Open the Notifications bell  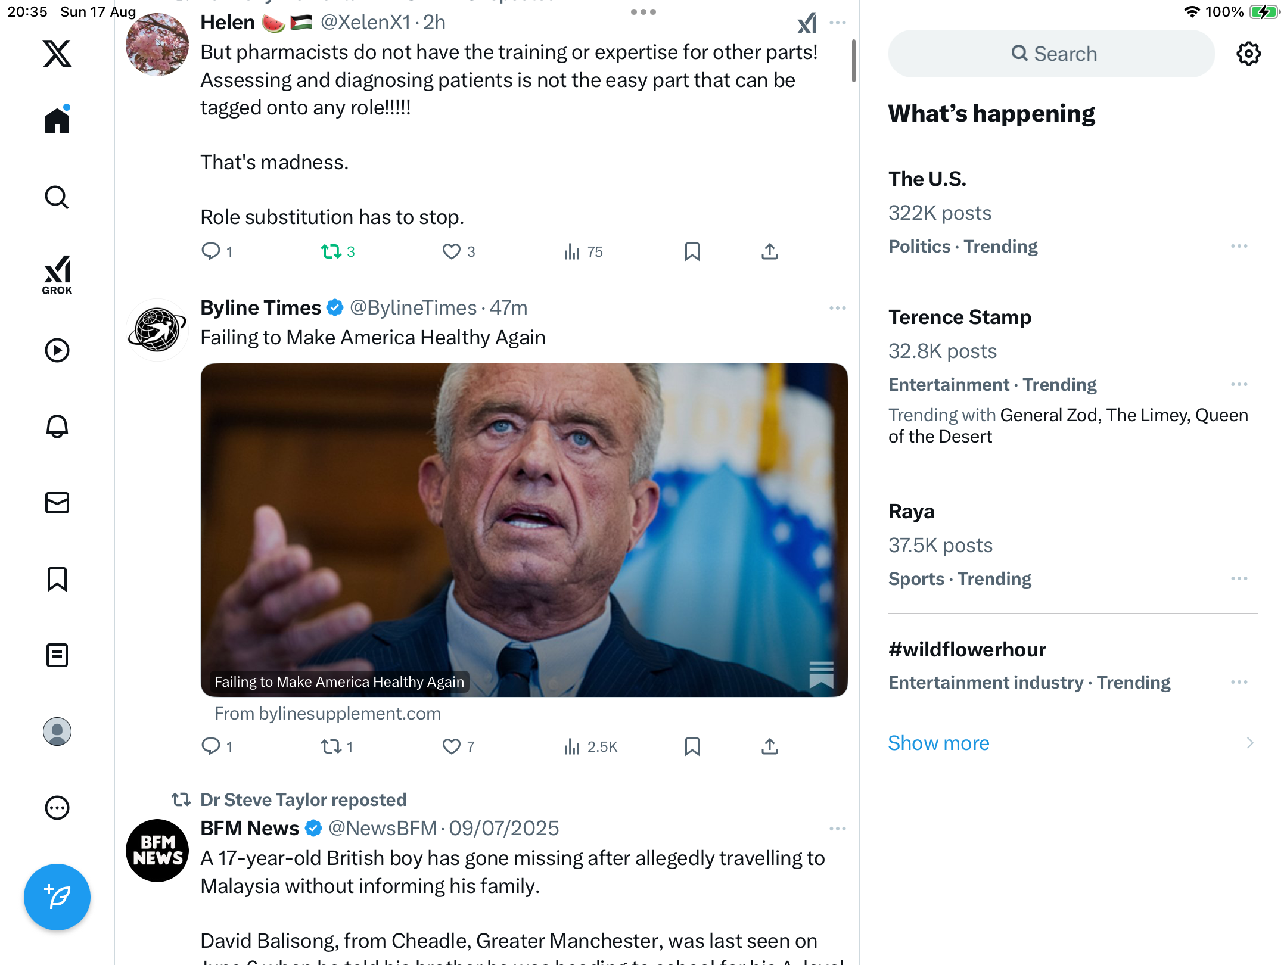[57, 427]
